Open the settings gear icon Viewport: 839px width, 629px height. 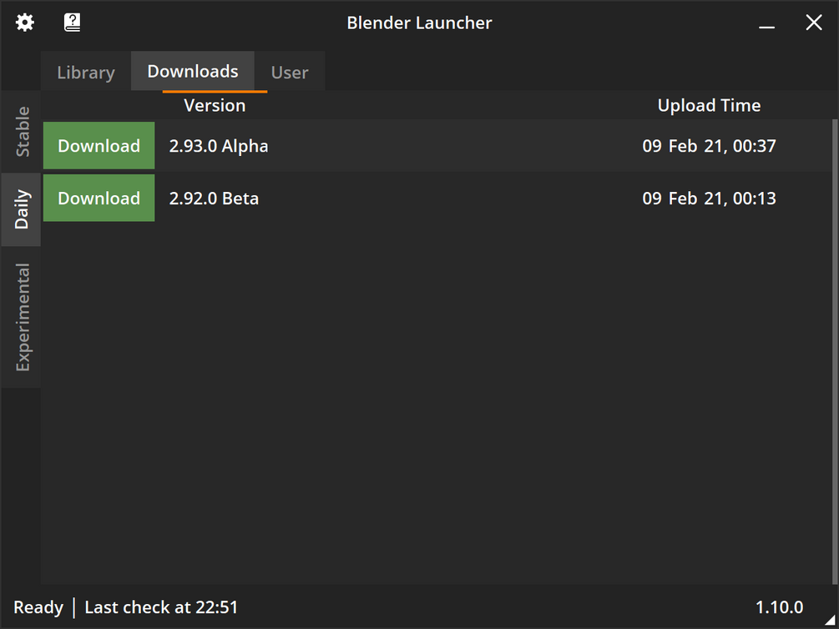point(24,23)
